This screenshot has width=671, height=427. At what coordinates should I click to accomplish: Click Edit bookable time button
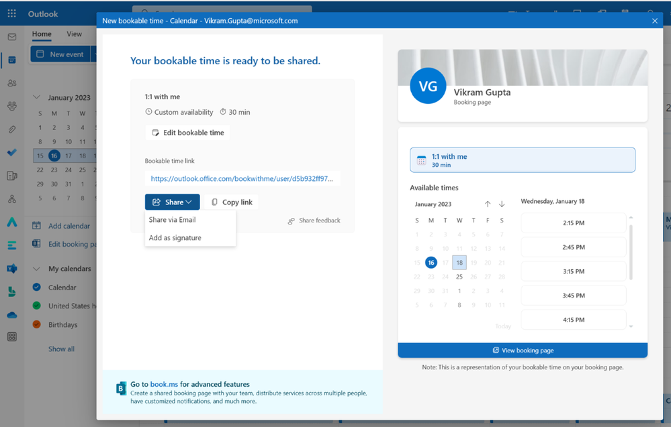point(187,133)
